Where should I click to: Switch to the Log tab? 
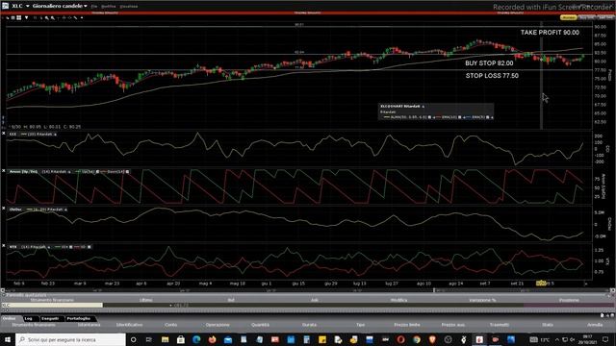pos(28,318)
